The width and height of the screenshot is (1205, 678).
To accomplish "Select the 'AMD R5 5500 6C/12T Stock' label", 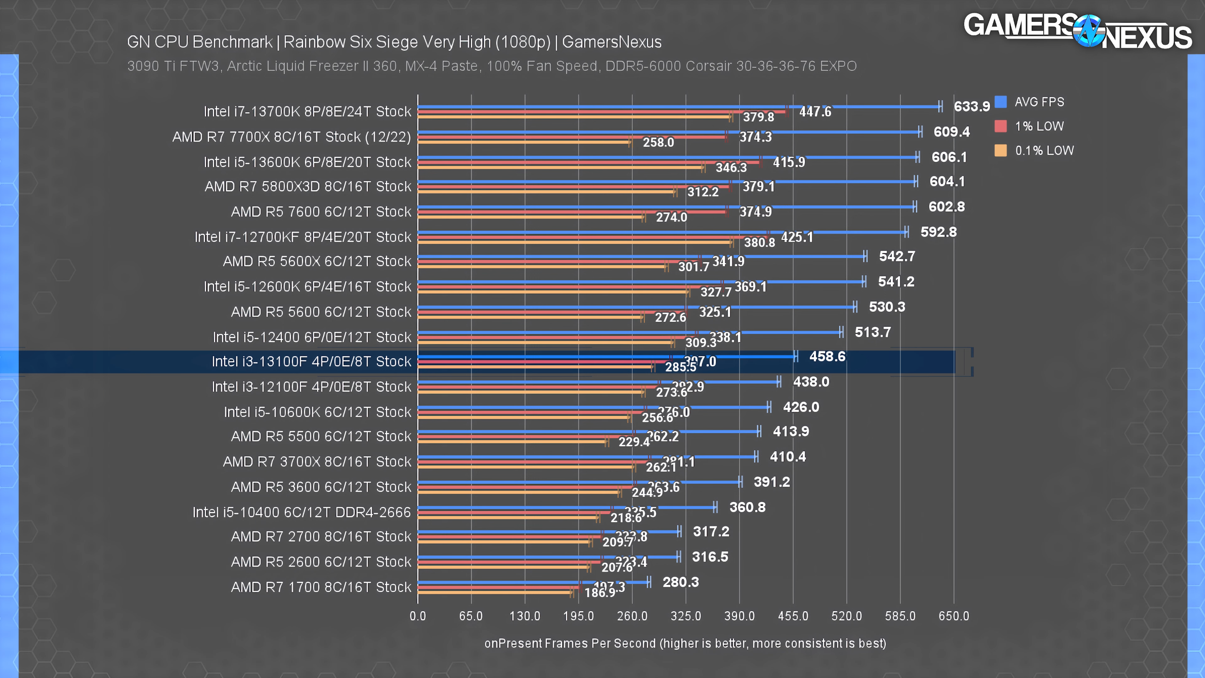I will coord(321,436).
